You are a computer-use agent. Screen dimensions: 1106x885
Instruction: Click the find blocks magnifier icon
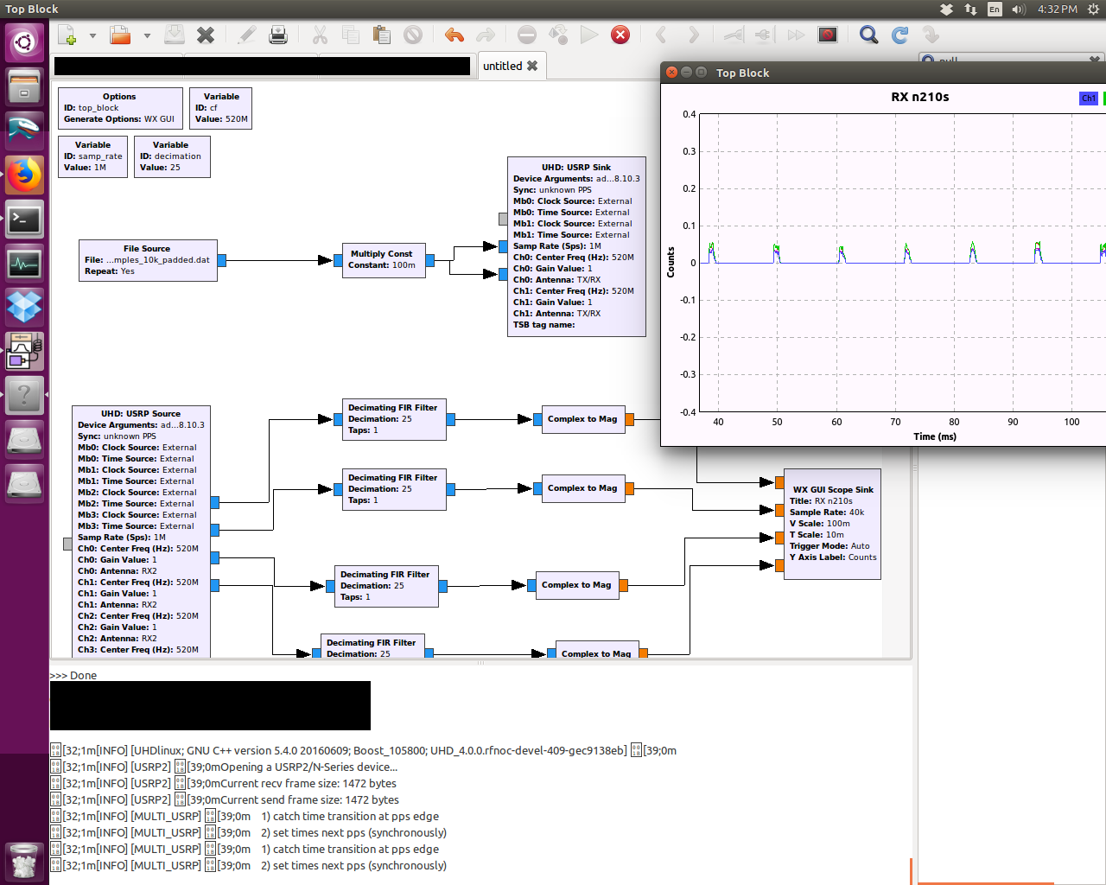[x=868, y=35]
